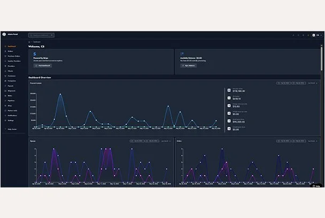Click the home icon in the breadcrumb
This screenshot has height=218, width=325.
29,42
